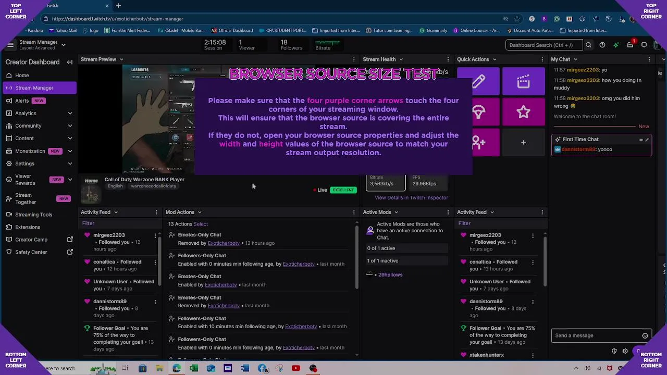Click the browser address bar URL

(118, 19)
